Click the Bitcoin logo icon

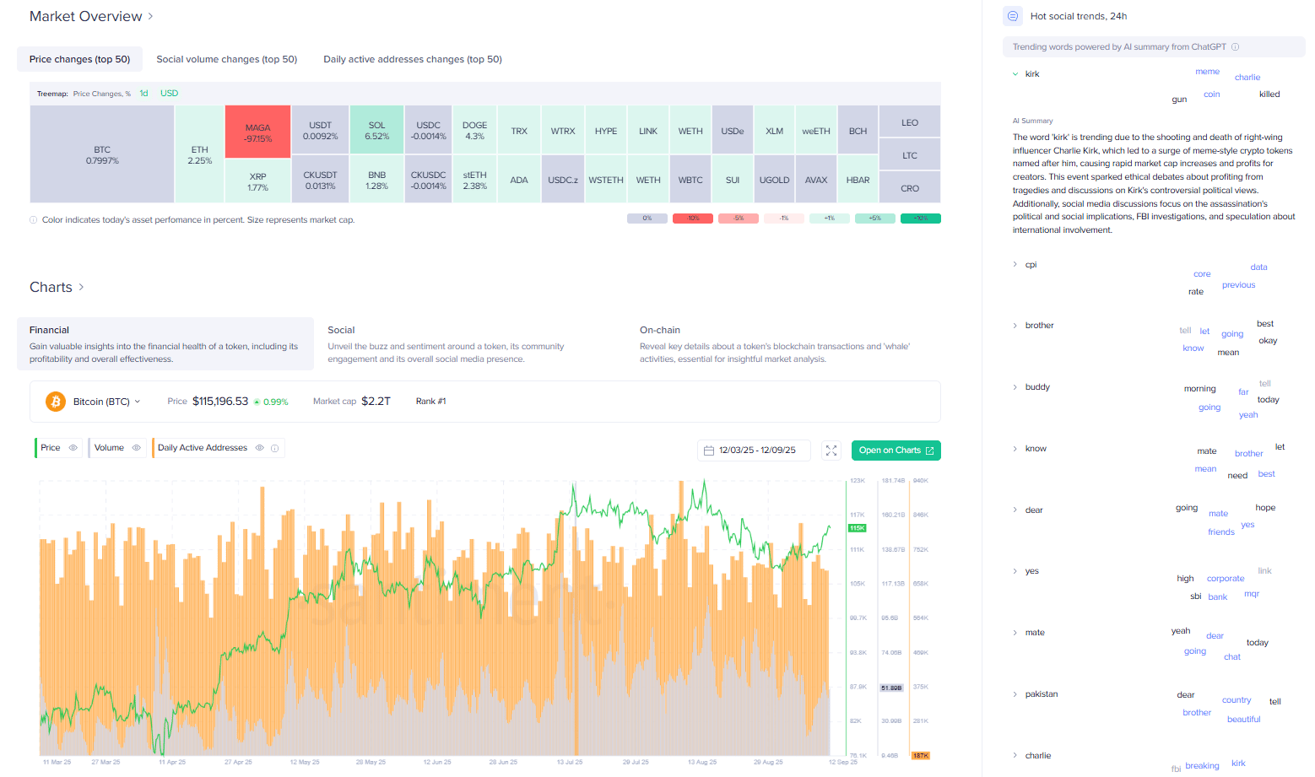coord(56,402)
